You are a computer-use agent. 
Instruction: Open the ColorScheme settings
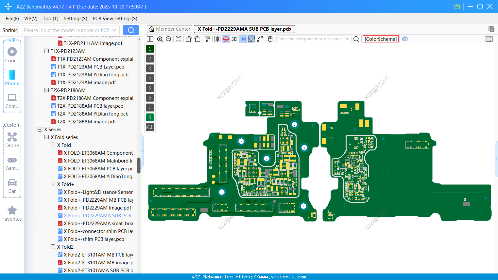tap(381, 39)
